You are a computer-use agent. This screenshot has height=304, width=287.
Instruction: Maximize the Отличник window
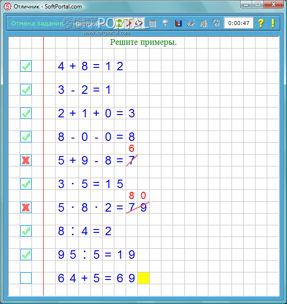(x=257, y=5)
